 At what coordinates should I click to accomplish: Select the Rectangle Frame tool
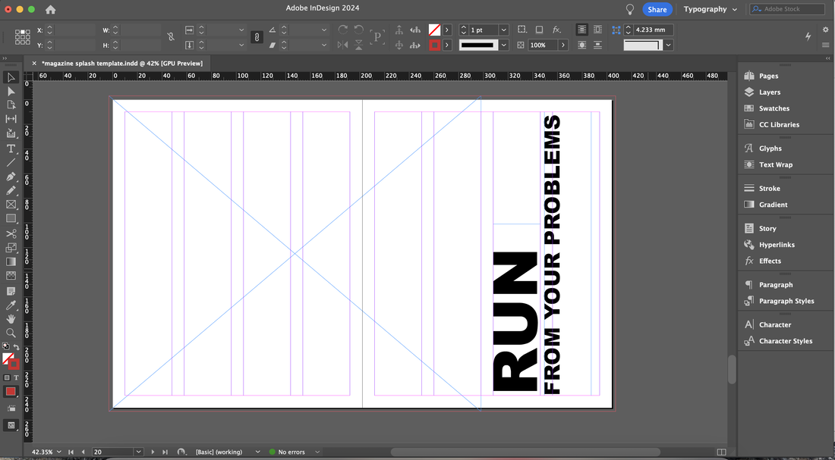11,205
